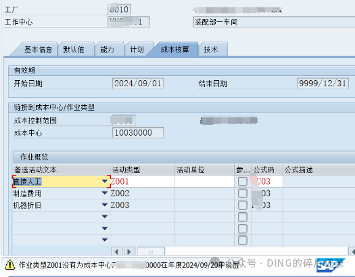
Task: Open dropdown in first empty activity row
Action: pyautogui.click(x=105, y=216)
